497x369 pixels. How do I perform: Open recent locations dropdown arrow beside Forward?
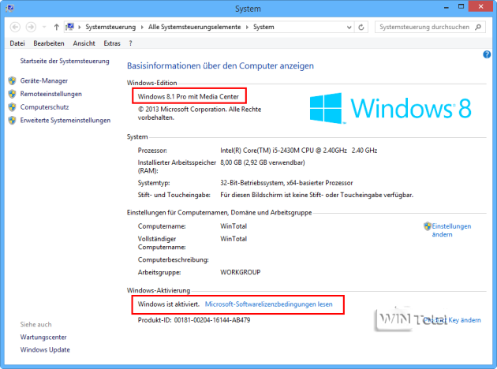44,28
